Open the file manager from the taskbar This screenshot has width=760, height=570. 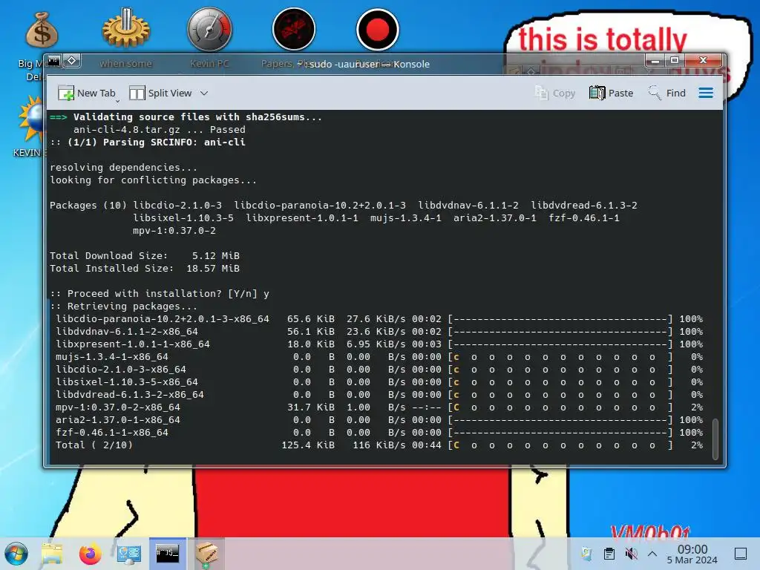(x=52, y=554)
